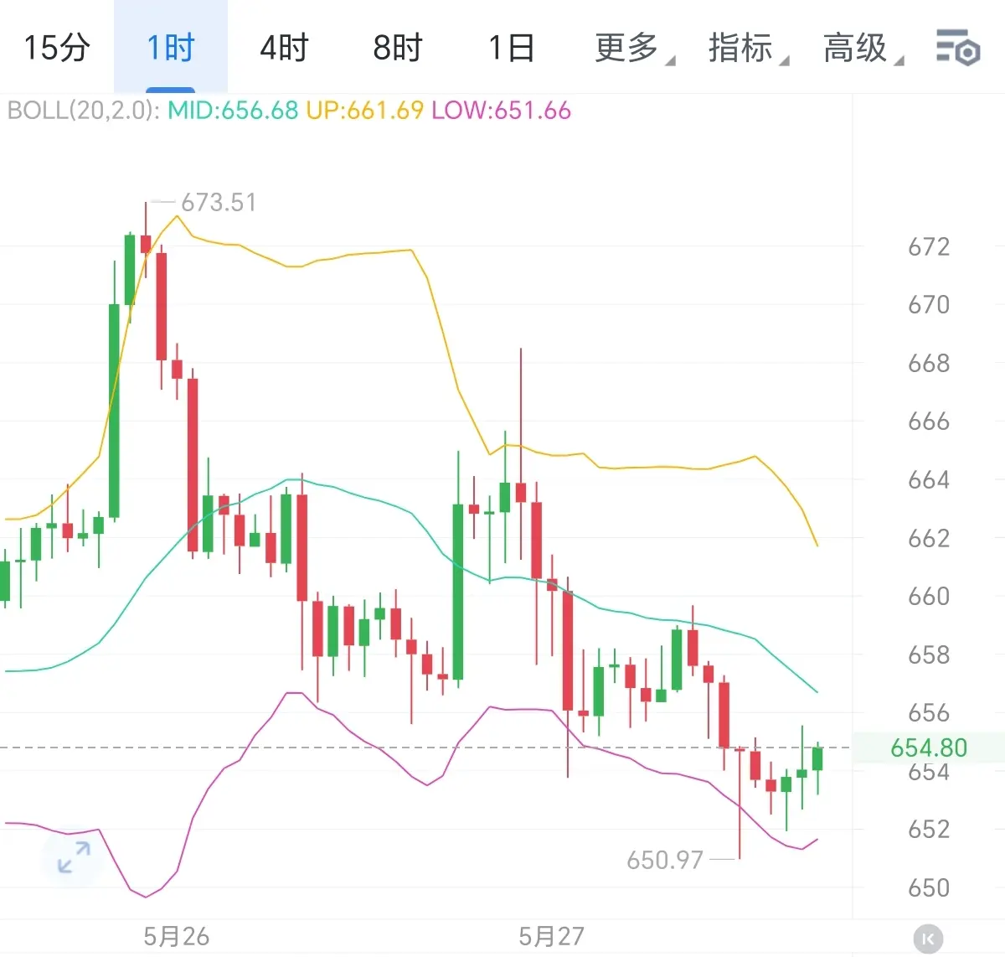Image resolution: width=1005 pixels, height=957 pixels.
Task: Tap the 668 price axis label
Action: 929,364
